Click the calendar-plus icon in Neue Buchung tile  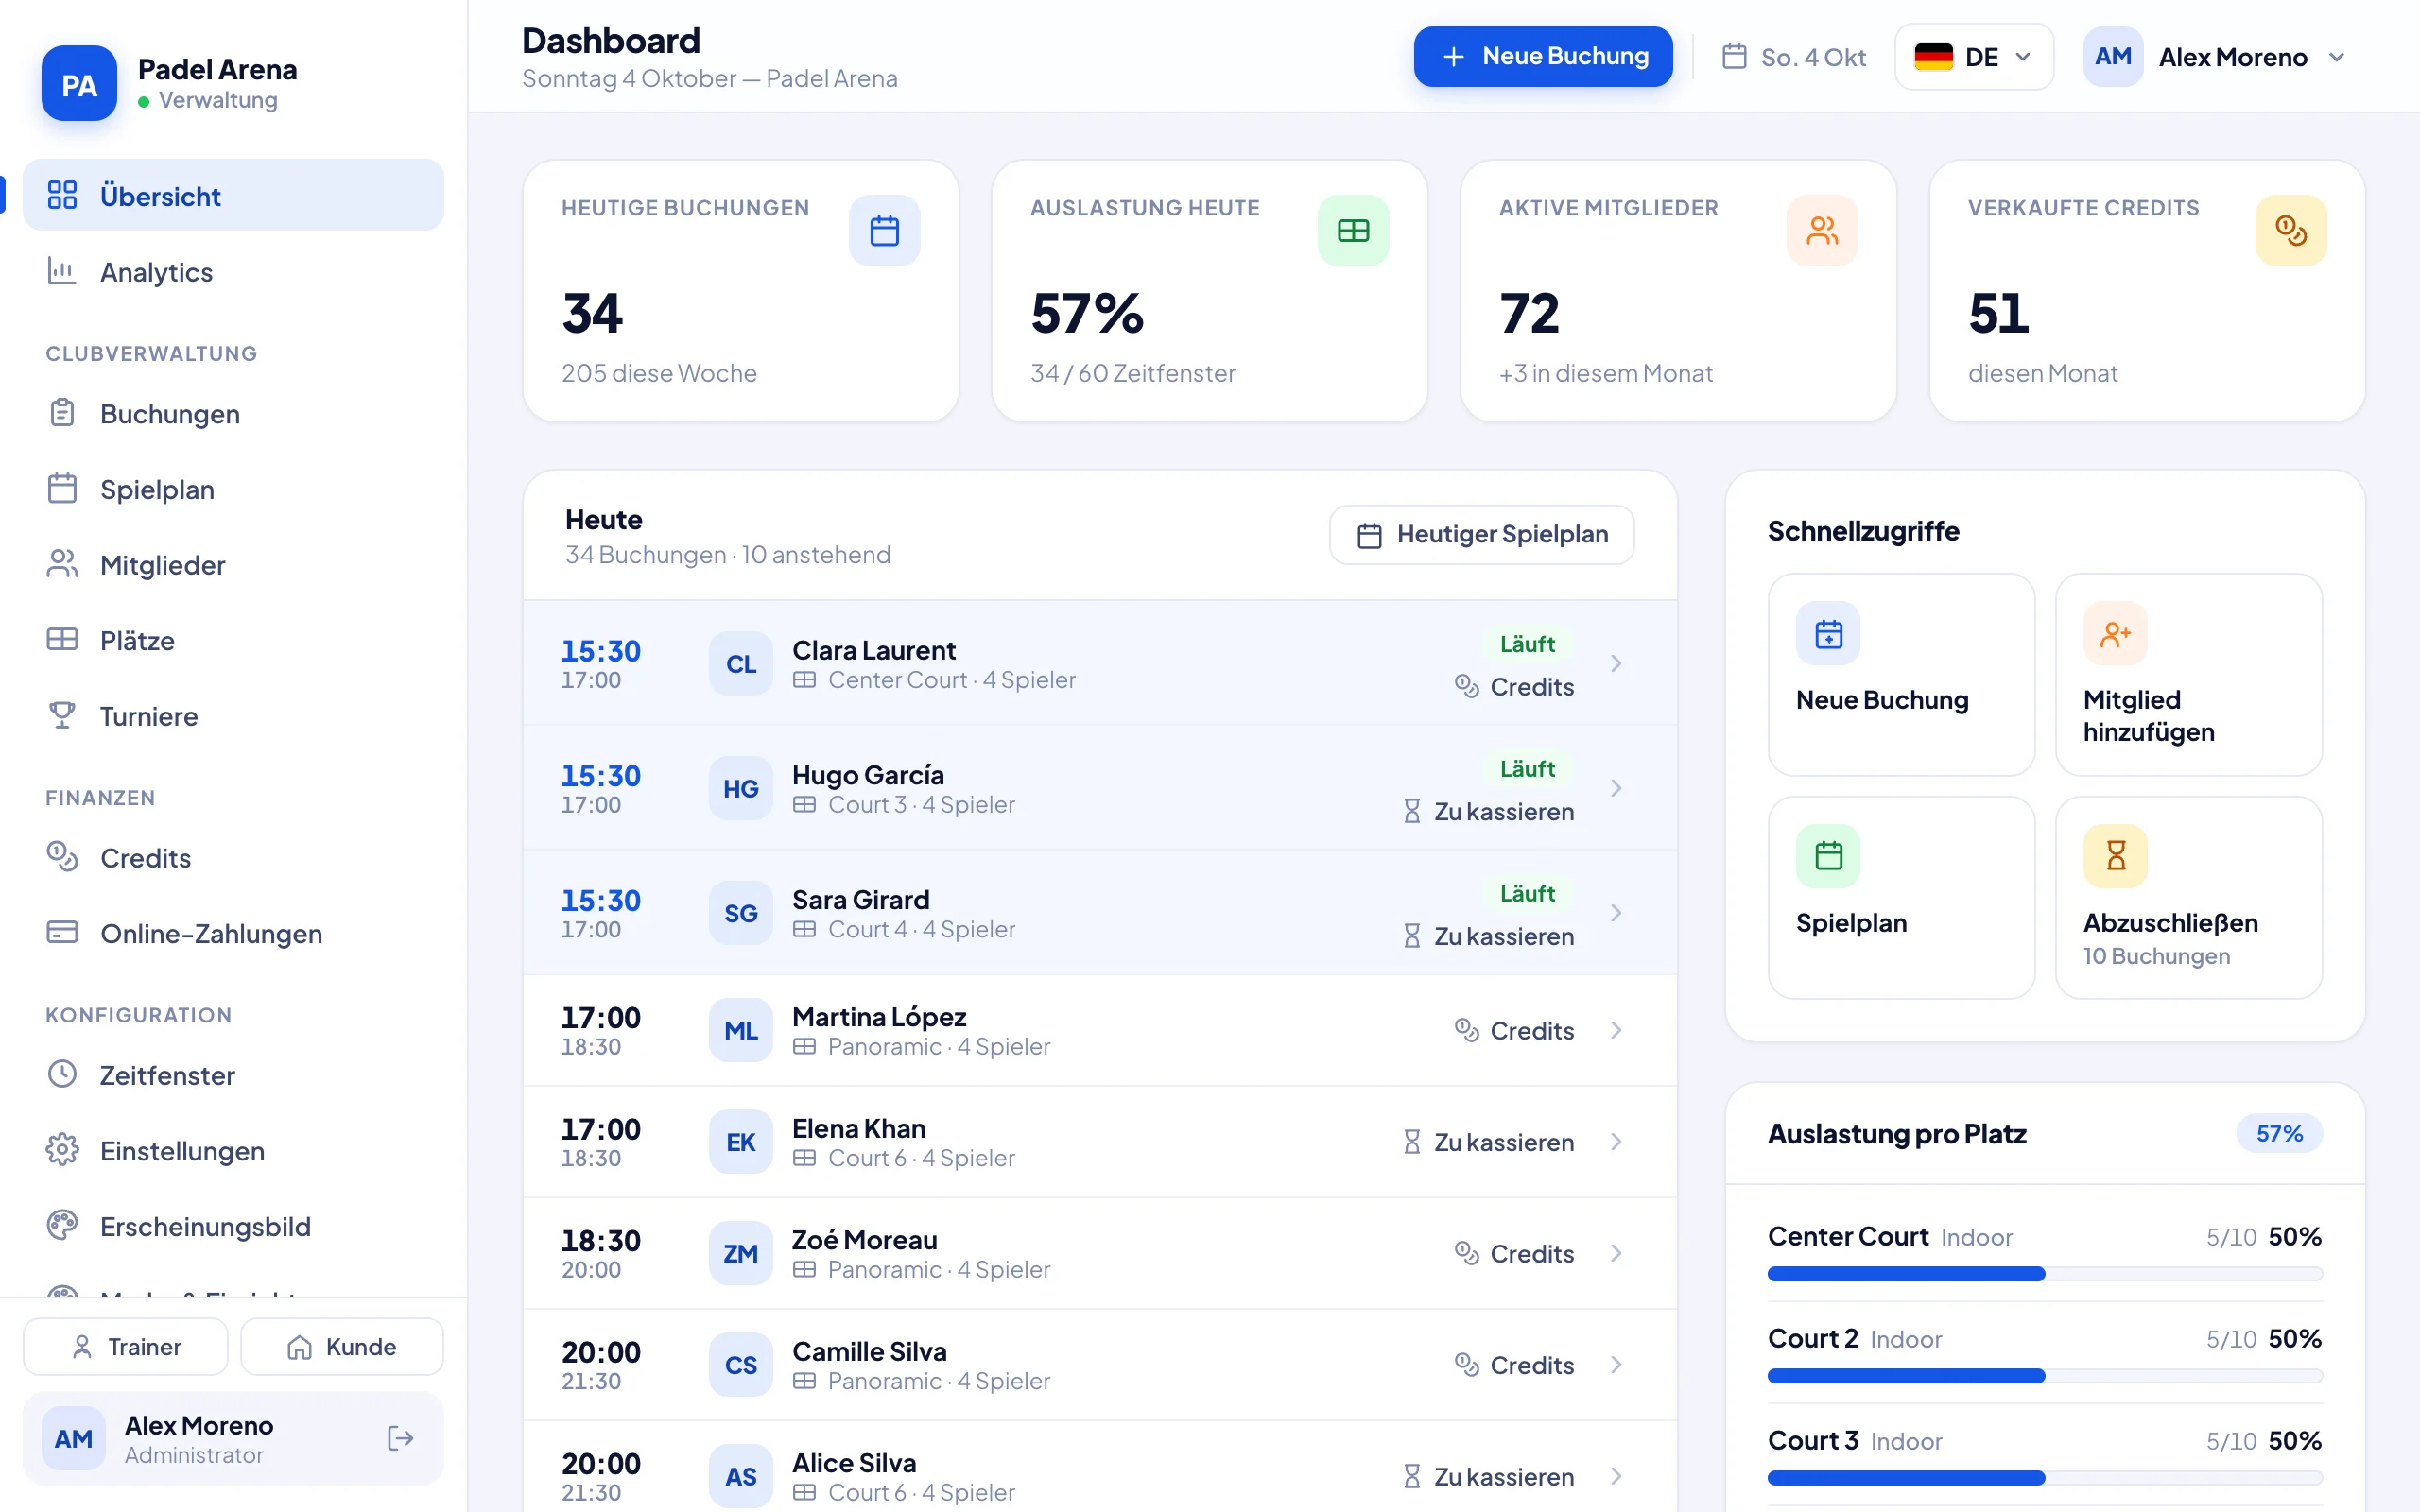coord(1828,633)
